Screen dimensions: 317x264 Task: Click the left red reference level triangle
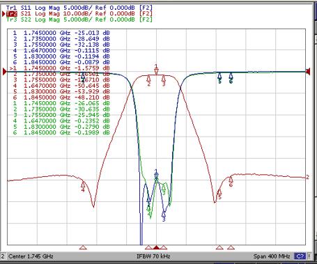[5, 72]
